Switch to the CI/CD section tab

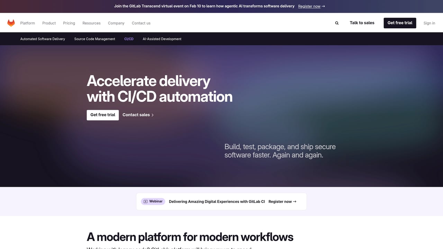tap(129, 39)
